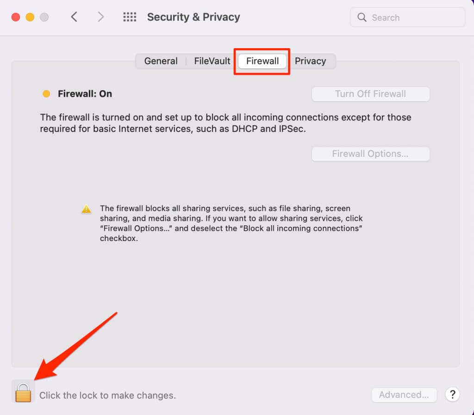Image resolution: width=474 pixels, height=415 pixels.
Task: Open Firewall Options… dialog
Action: [371, 154]
